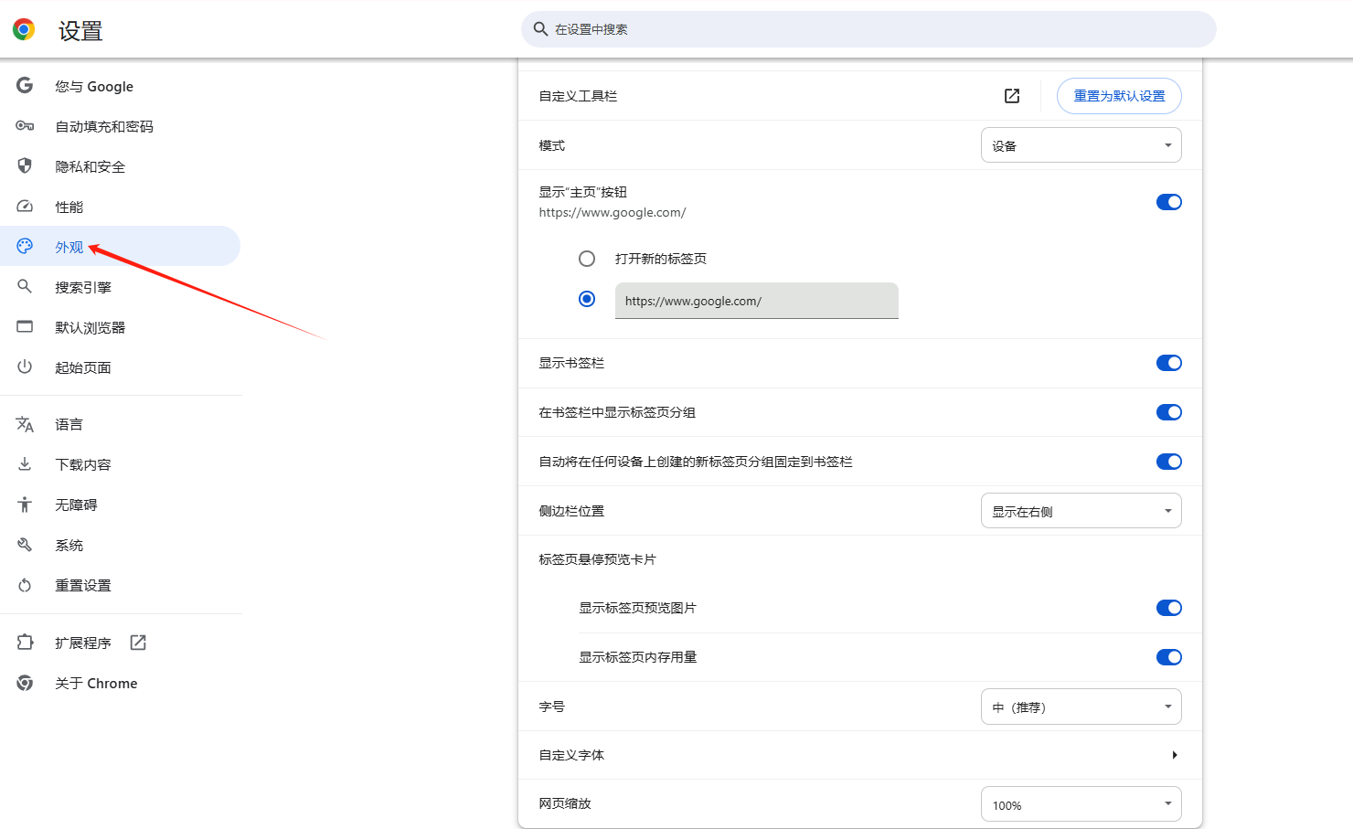Click the homepage URL field https://www.google.com/
The width and height of the screenshot is (1353, 829).
pos(757,301)
